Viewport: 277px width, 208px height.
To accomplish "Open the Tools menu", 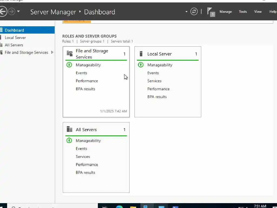I will (243, 12).
